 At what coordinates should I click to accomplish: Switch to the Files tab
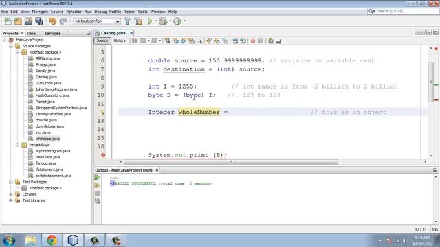pyautogui.click(x=31, y=33)
